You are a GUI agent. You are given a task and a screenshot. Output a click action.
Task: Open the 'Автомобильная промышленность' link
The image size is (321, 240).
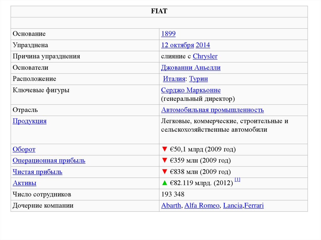(212, 110)
